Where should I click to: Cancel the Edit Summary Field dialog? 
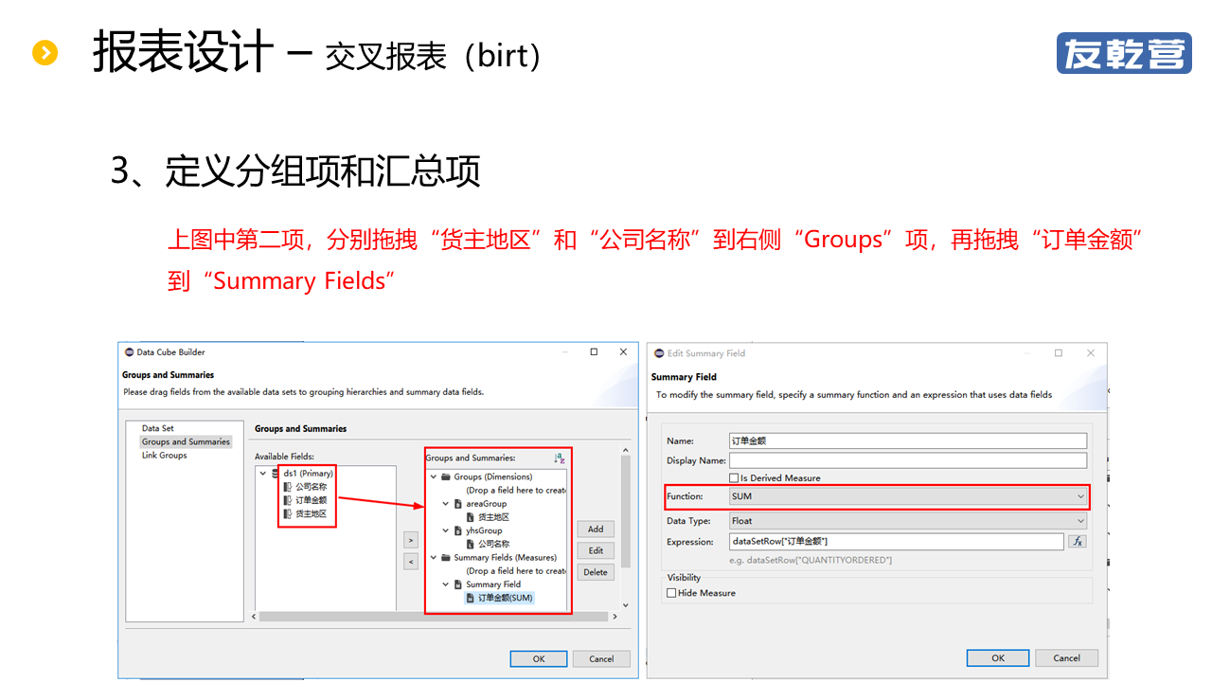click(x=1067, y=657)
